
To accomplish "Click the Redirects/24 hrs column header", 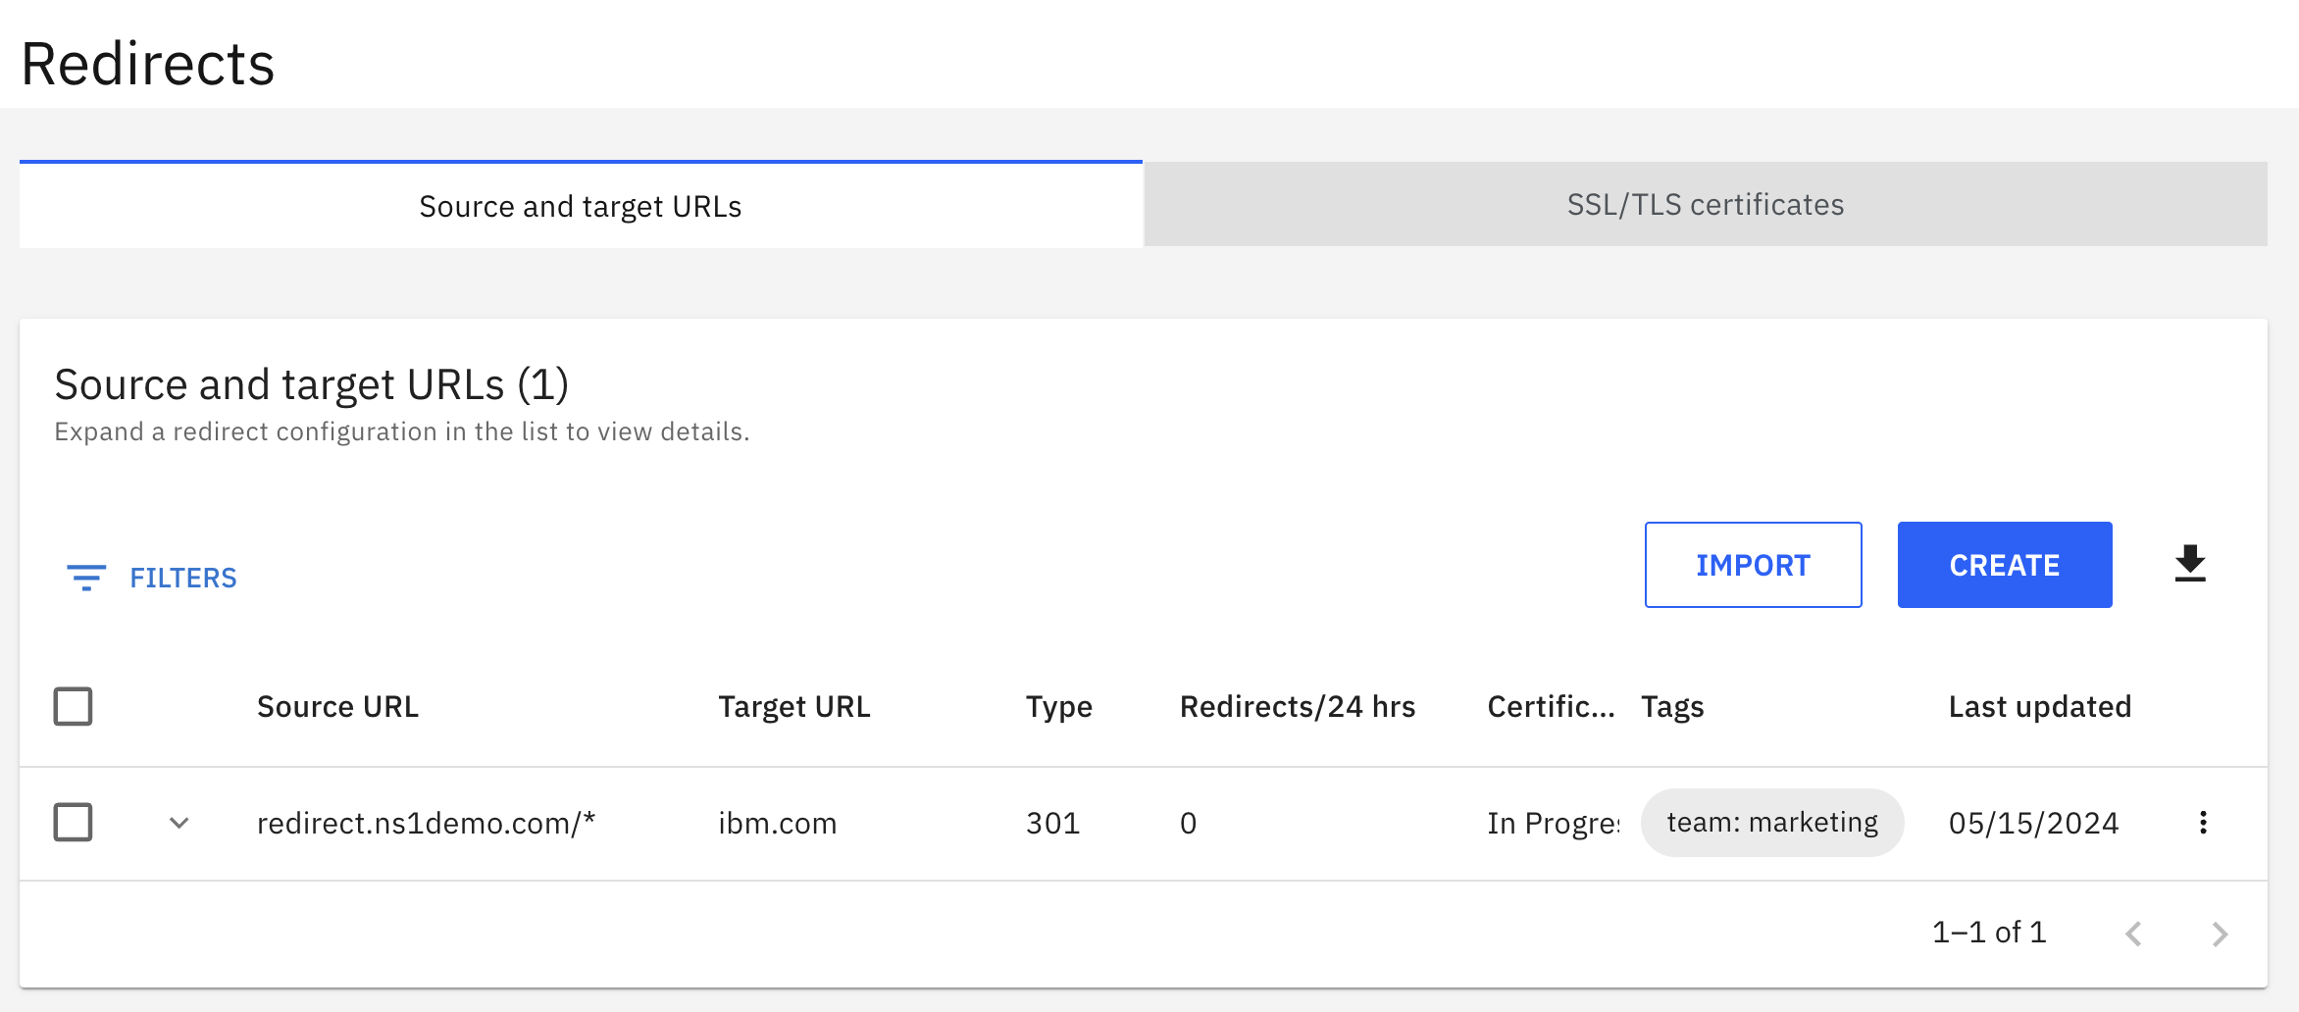I will pyautogui.click(x=1298, y=707).
